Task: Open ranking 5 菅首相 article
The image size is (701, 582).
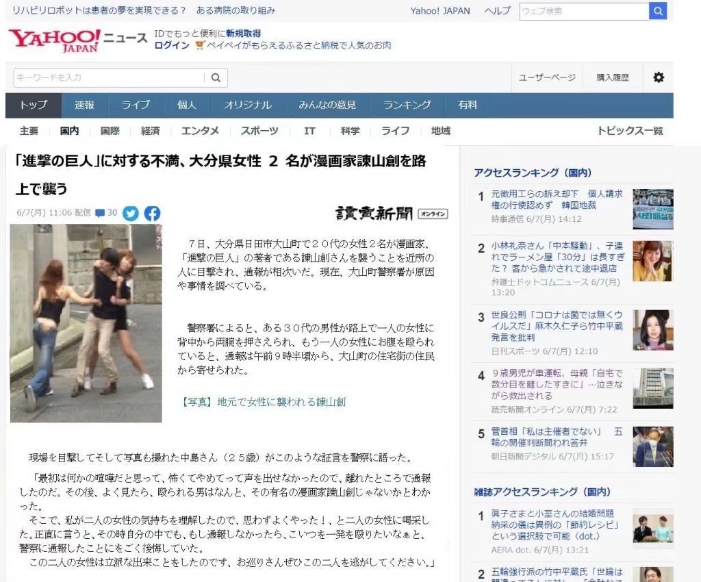Action: (557, 437)
